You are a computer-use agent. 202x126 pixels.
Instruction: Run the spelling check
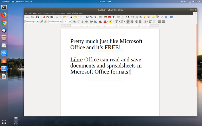(x=91, y=17)
